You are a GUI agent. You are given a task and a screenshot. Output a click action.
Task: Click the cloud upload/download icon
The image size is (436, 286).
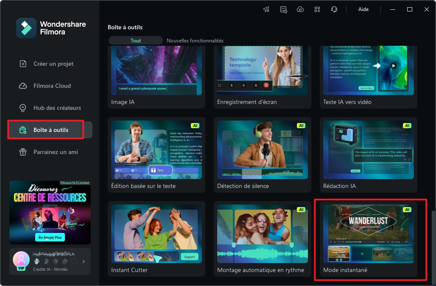(300, 9)
